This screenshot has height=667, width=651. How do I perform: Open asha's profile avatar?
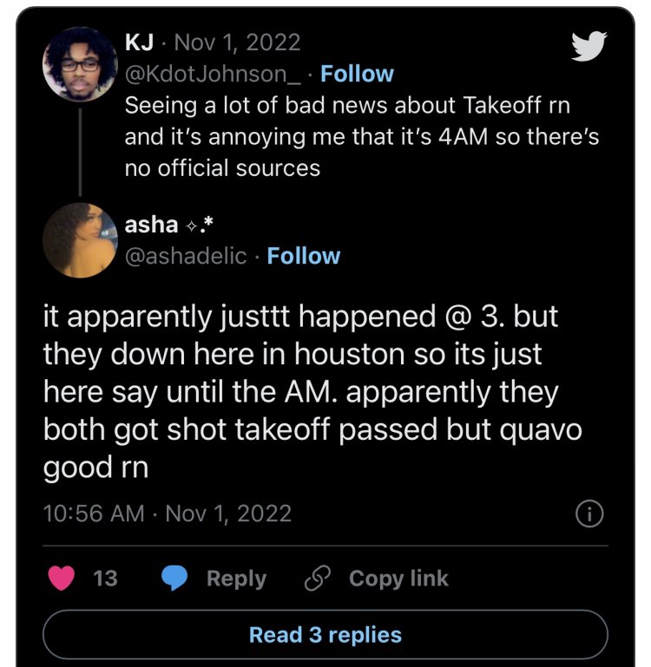[81, 240]
